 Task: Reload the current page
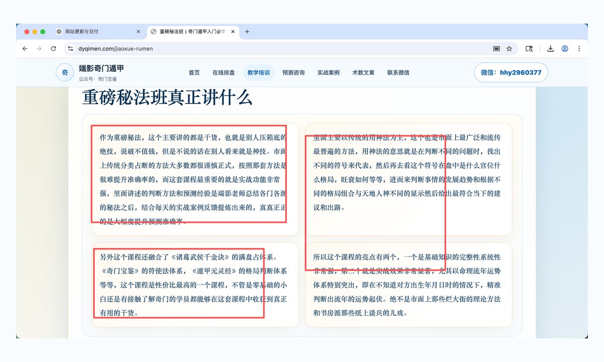[53, 49]
